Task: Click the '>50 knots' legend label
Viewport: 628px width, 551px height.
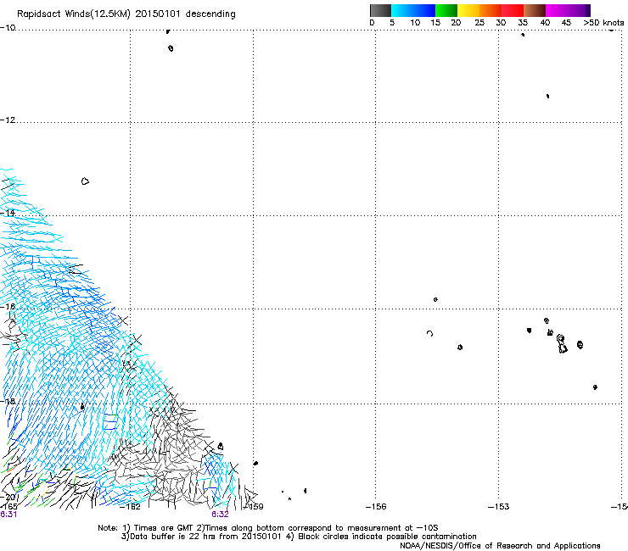Action: 603,23
